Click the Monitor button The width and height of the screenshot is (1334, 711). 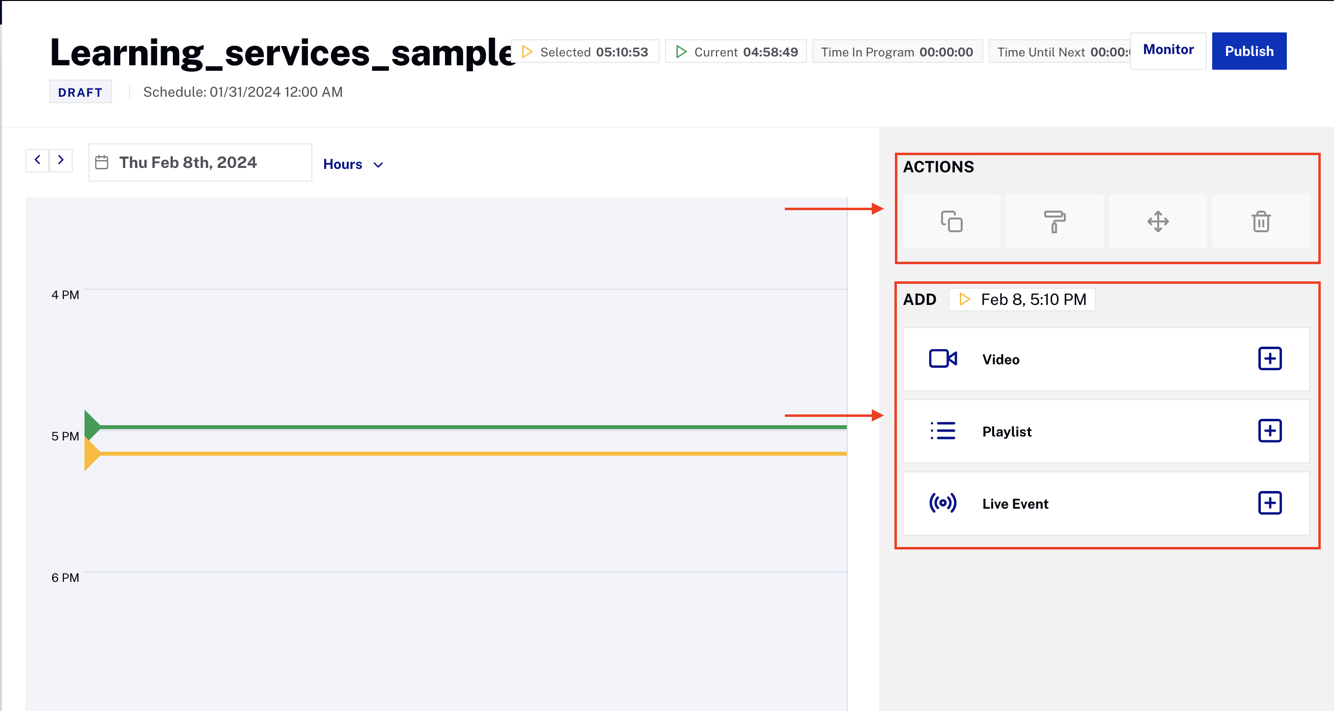pos(1168,50)
